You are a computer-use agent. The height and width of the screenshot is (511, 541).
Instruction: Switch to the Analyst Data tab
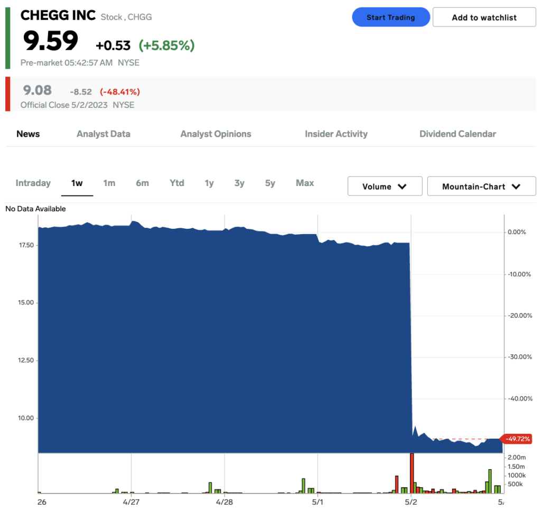(x=104, y=134)
